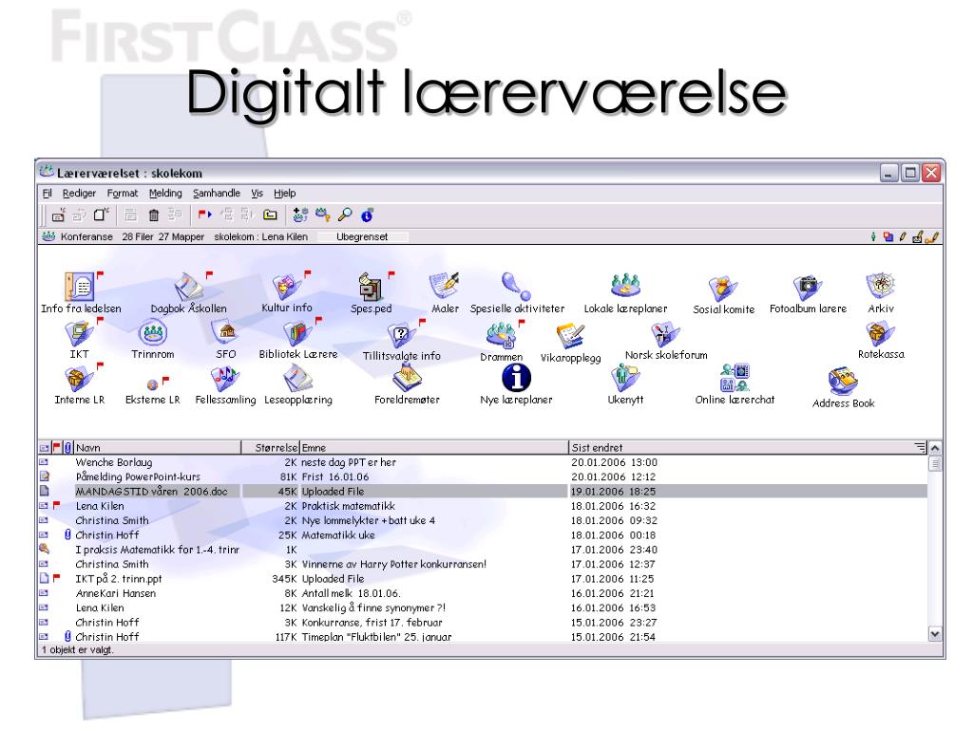
Task: Open the Interne LR icon
Action: point(80,380)
